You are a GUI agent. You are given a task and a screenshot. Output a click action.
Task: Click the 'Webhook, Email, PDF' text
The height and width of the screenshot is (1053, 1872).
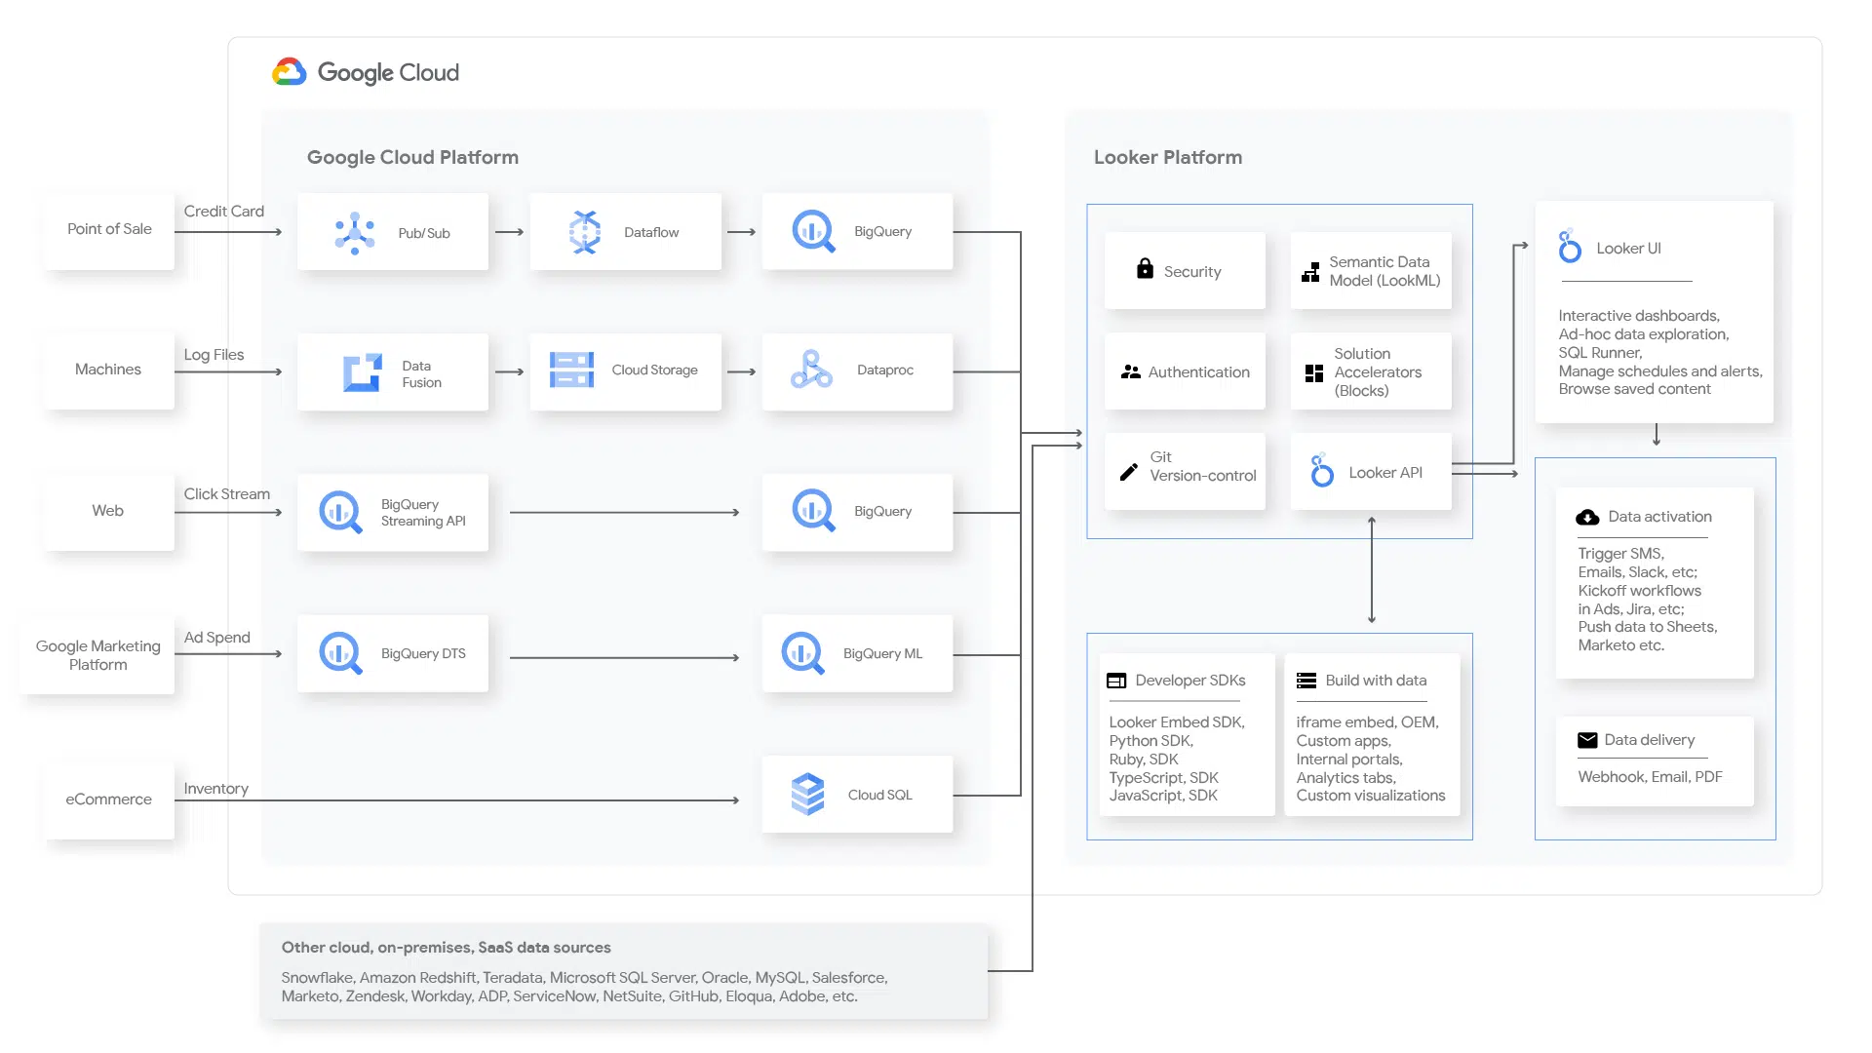click(1650, 777)
